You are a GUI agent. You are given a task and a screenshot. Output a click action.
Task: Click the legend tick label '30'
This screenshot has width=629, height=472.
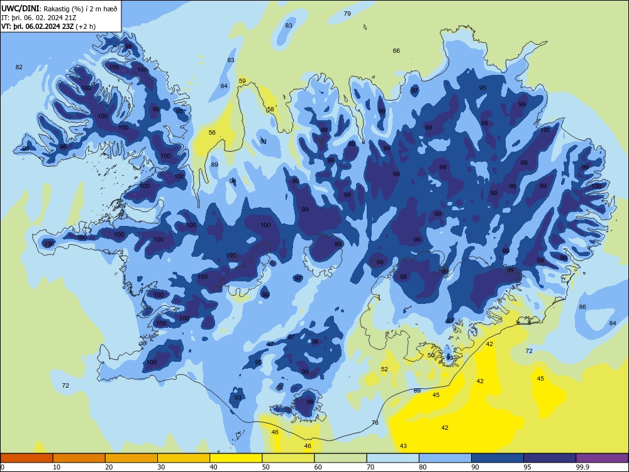pyautogui.click(x=161, y=467)
